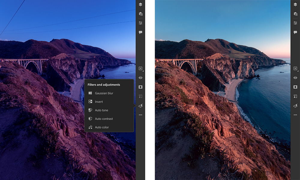Create a new layer with the plus icon

pos(140,68)
